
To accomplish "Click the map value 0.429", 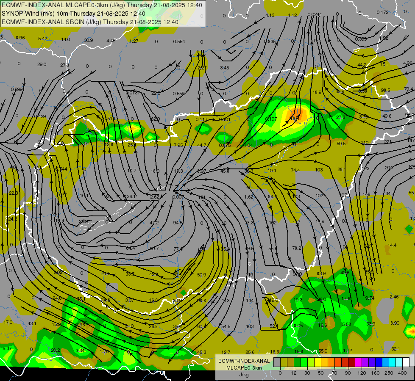I will (x=40, y=116).
